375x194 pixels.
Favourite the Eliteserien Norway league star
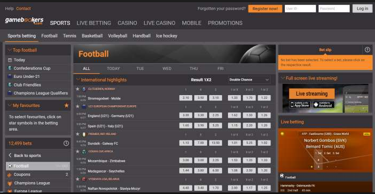coord(77,89)
